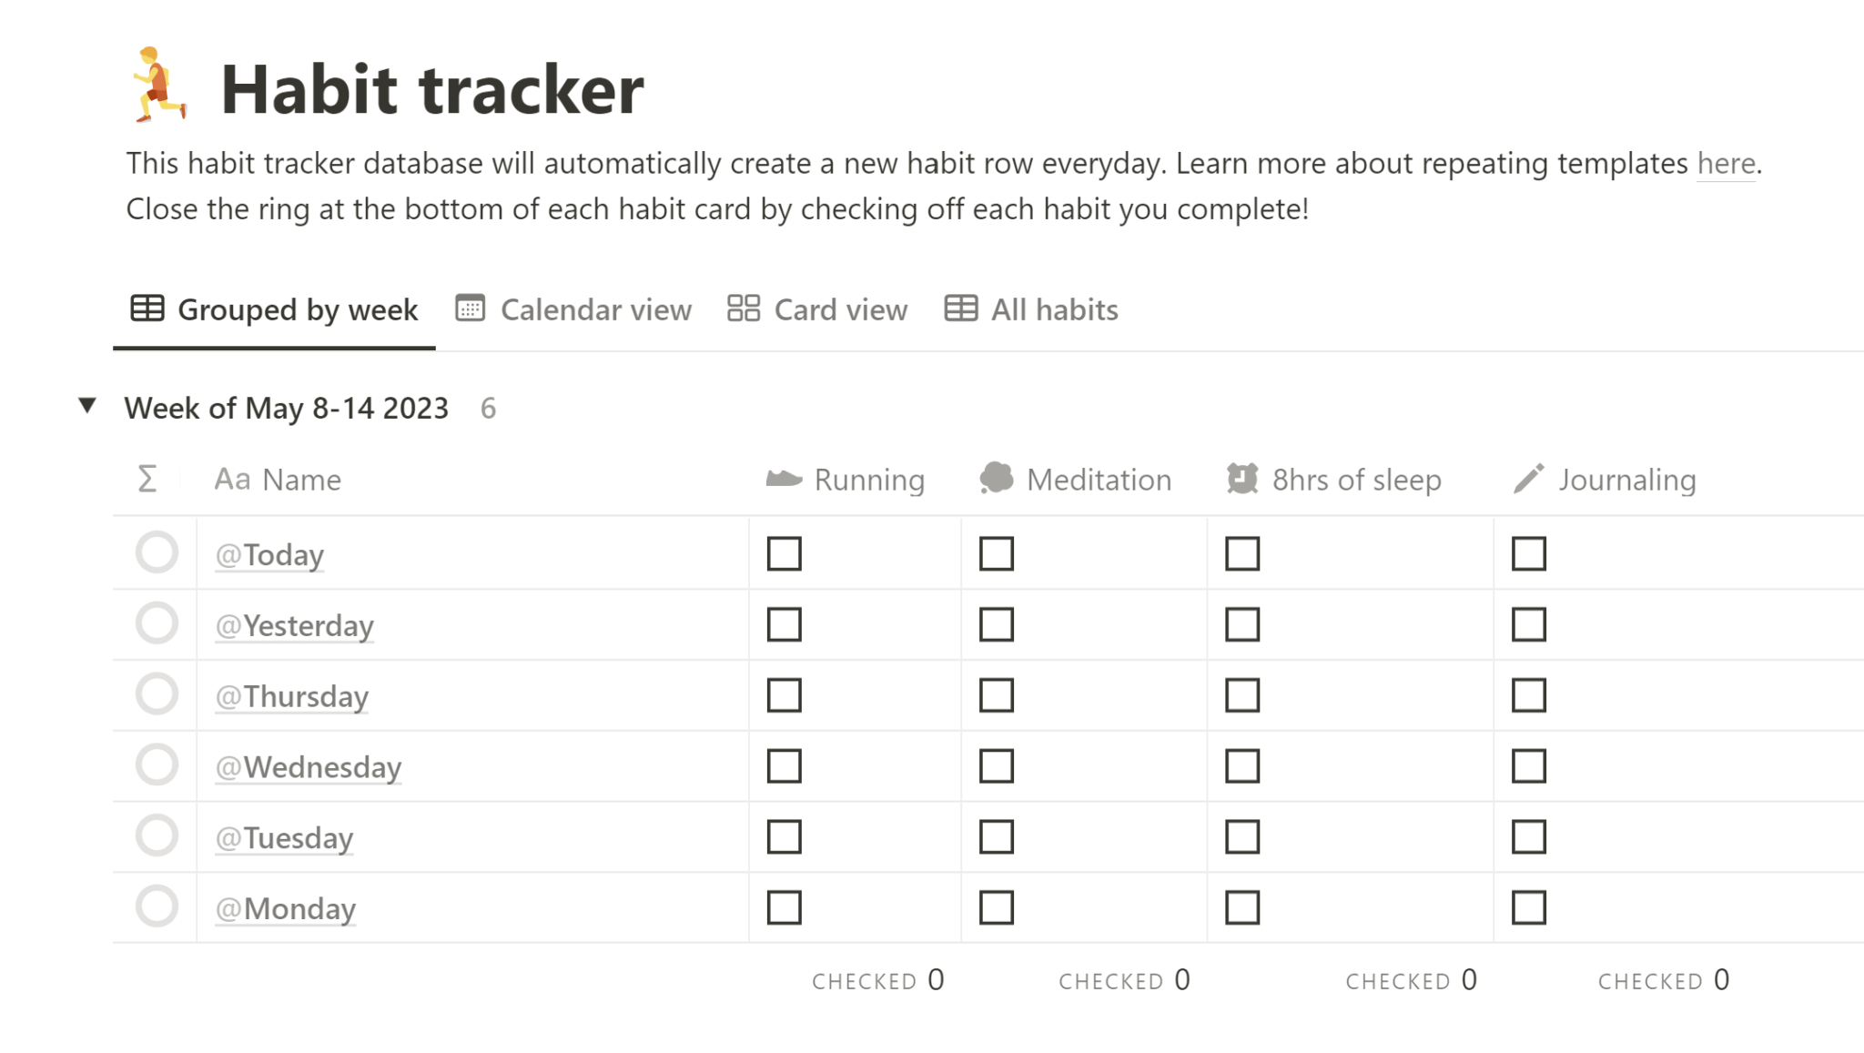
Task: Click the Sigma formula column icon
Action: 147,479
